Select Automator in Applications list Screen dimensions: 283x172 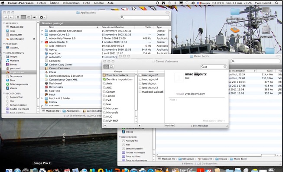(55, 57)
